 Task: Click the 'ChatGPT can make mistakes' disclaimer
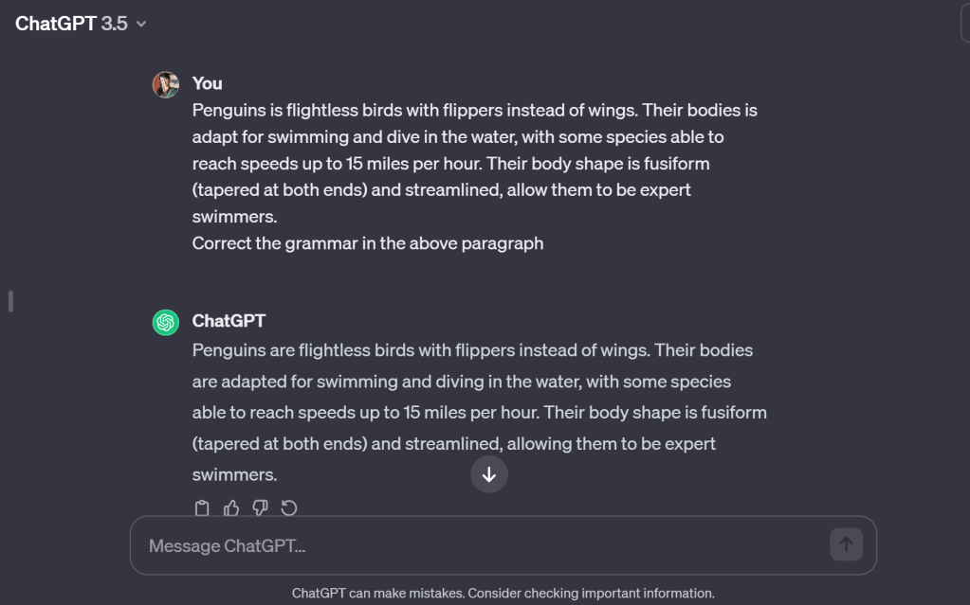[x=503, y=594]
